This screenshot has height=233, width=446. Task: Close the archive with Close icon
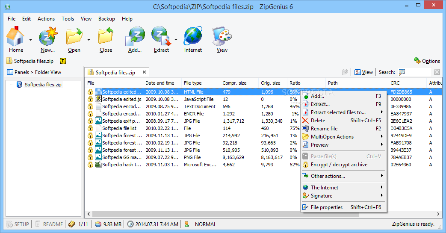[x=106, y=36]
